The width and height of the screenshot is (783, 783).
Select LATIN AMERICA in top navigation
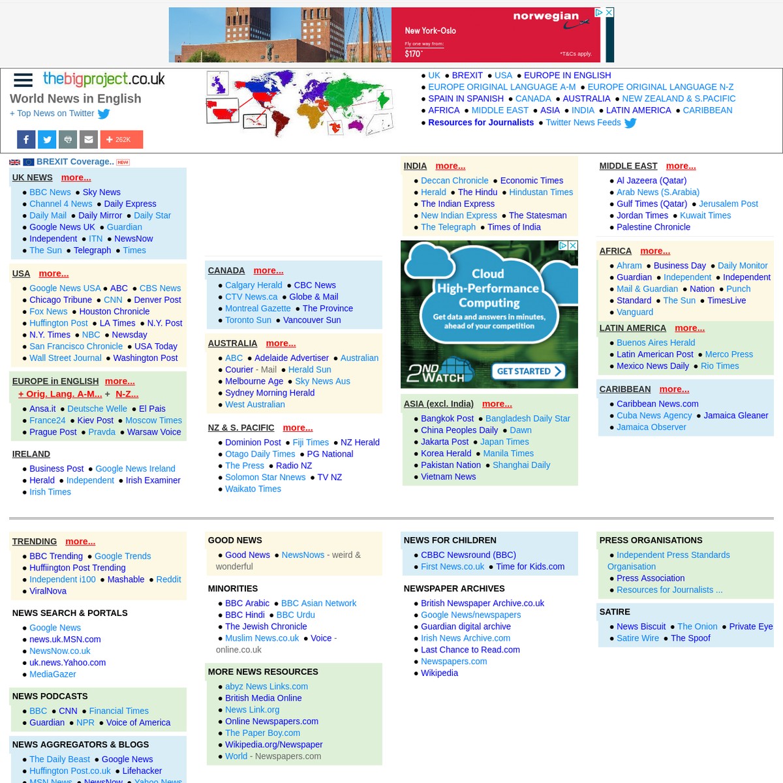point(638,110)
